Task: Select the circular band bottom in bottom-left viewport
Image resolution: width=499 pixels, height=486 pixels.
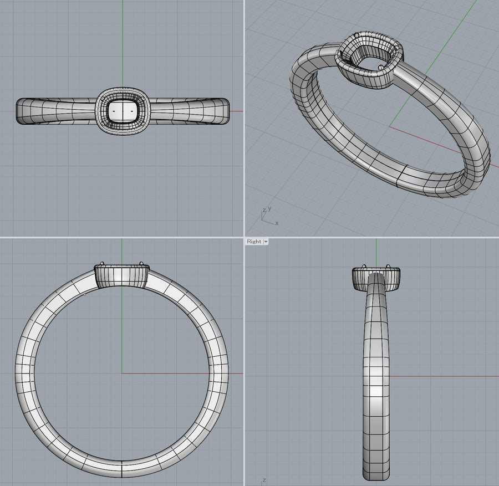Action: 122,468
